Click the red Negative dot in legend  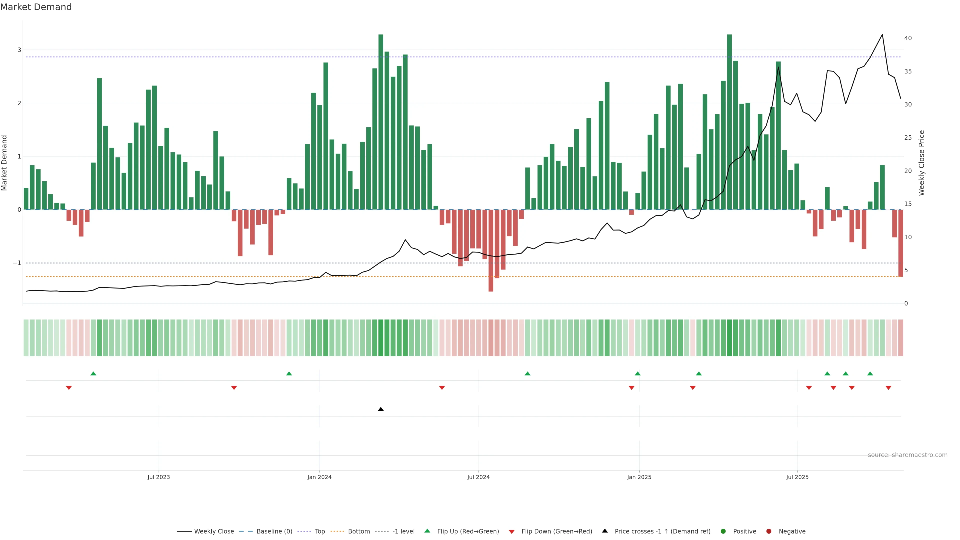point(769,531)
